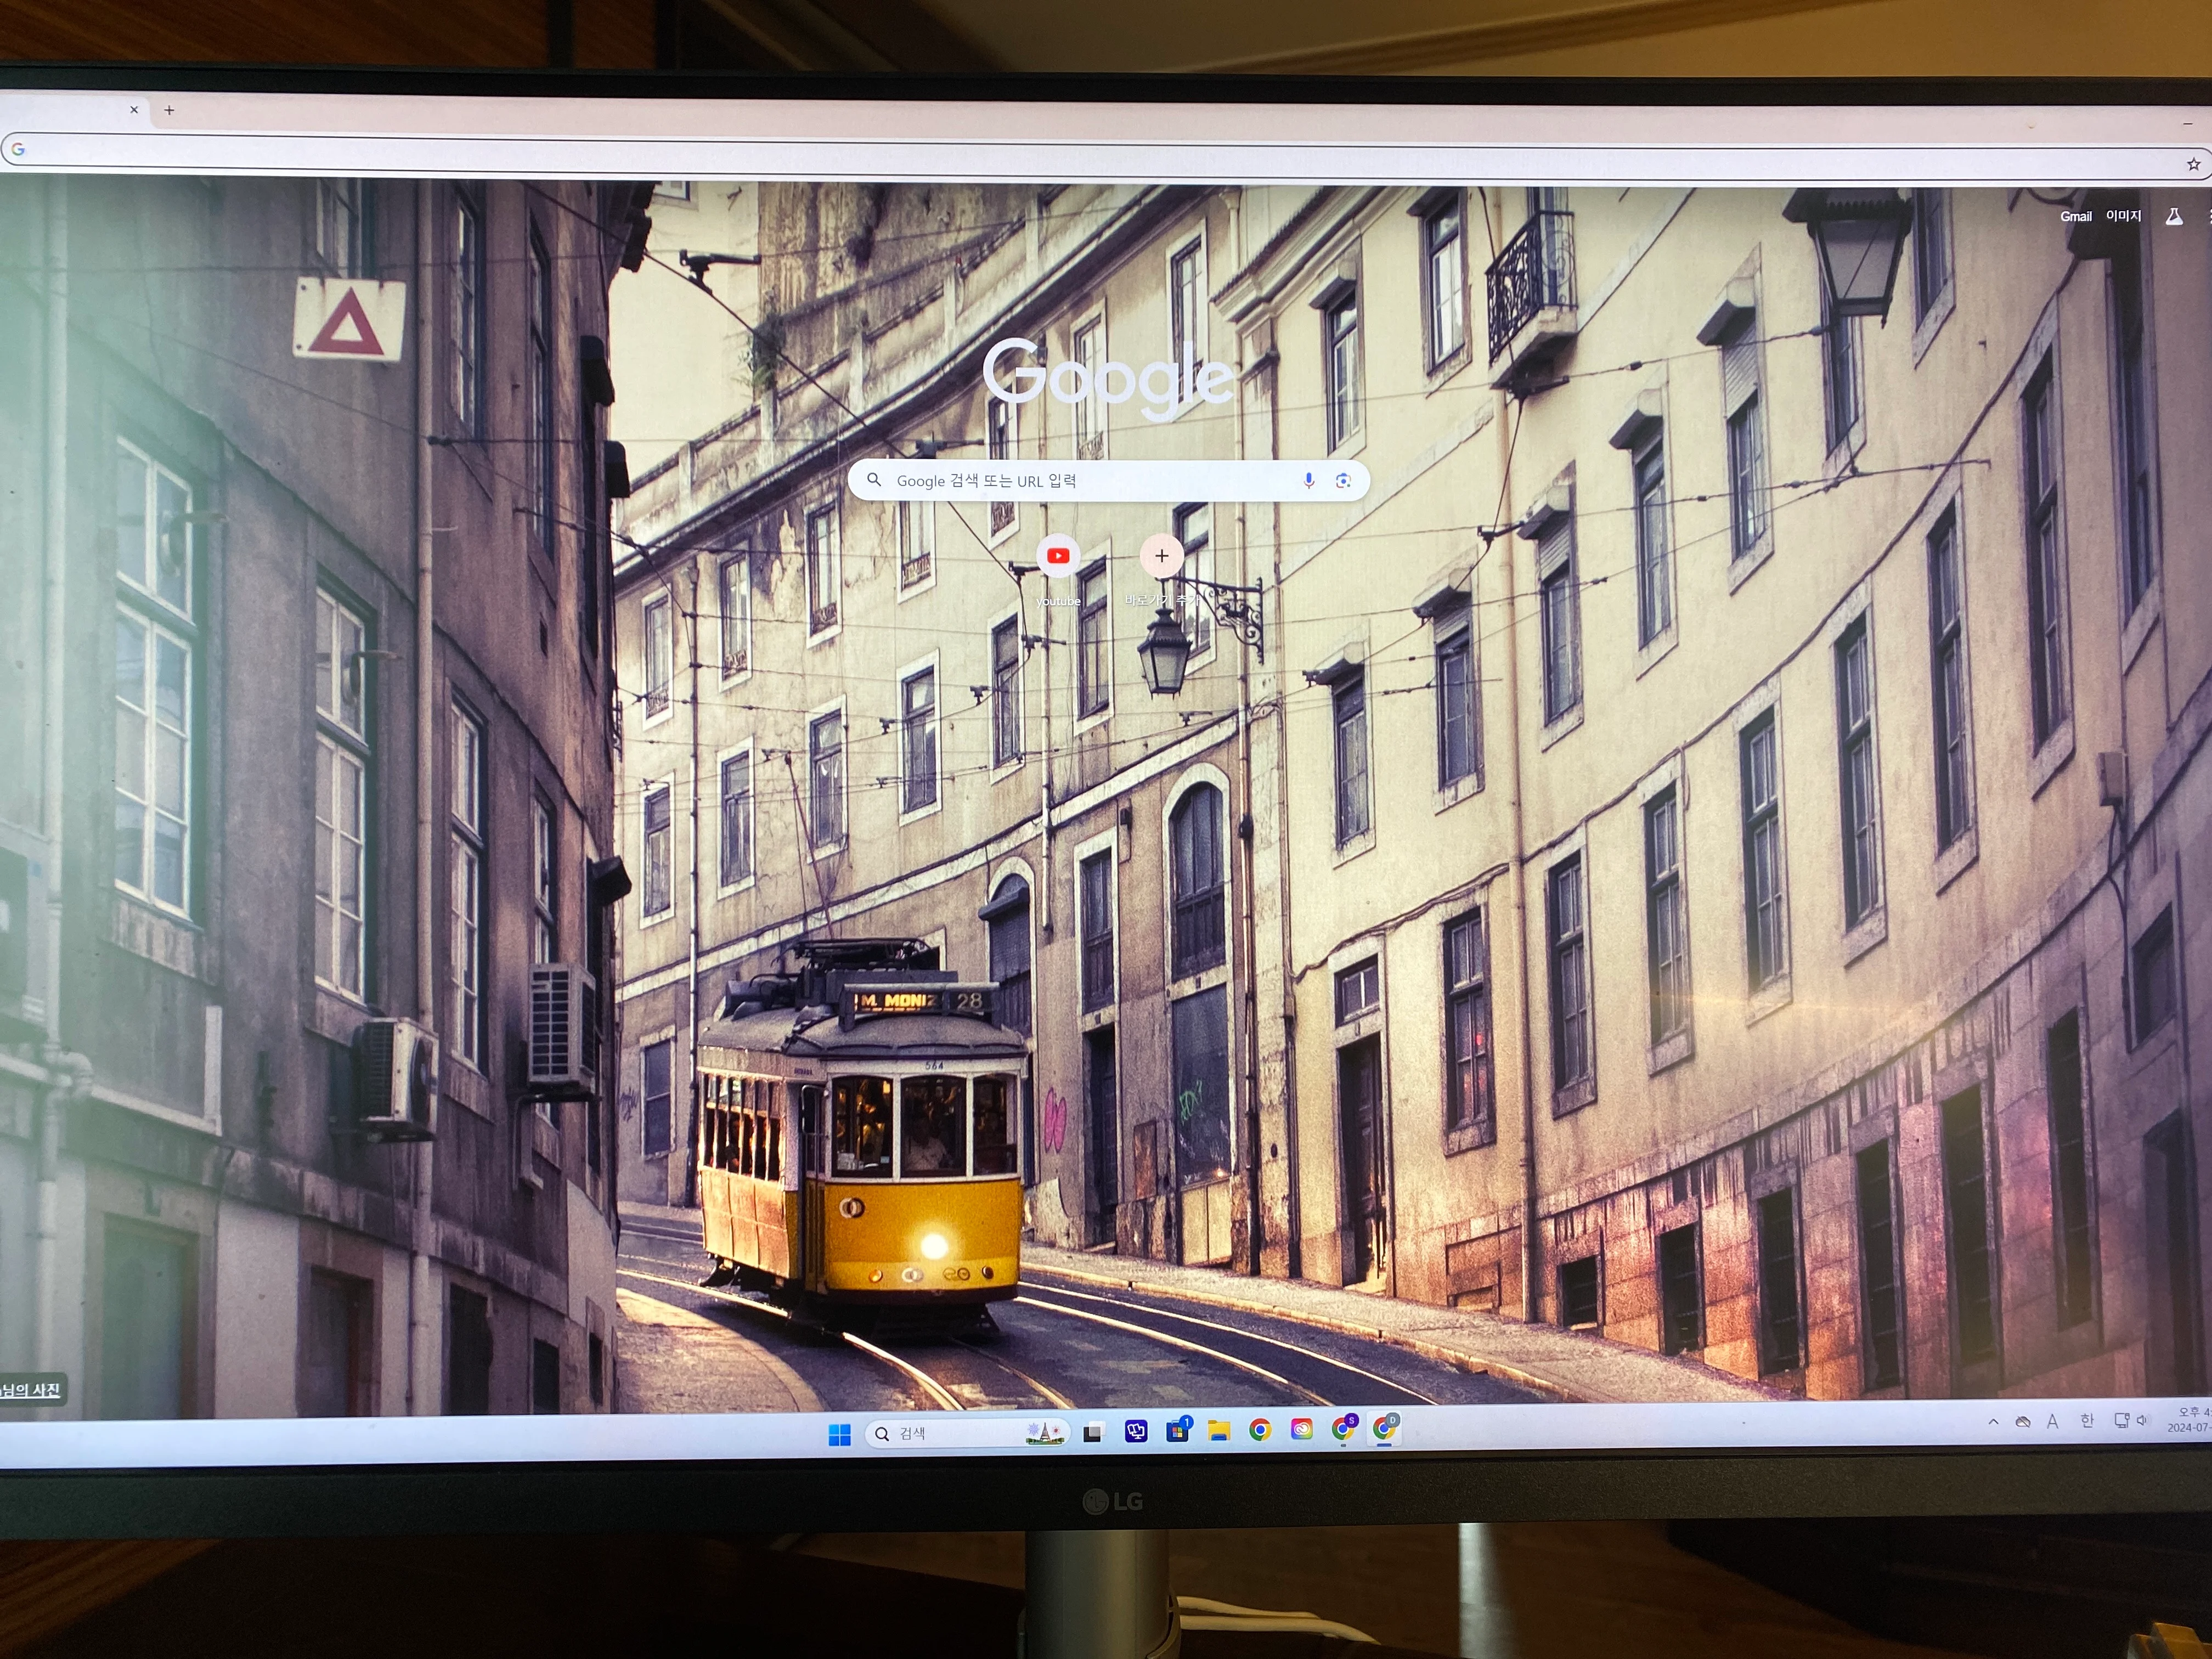Open Search Labs flask icon
This screenshot has width=2212, height=1659.
pos(2173,216)
